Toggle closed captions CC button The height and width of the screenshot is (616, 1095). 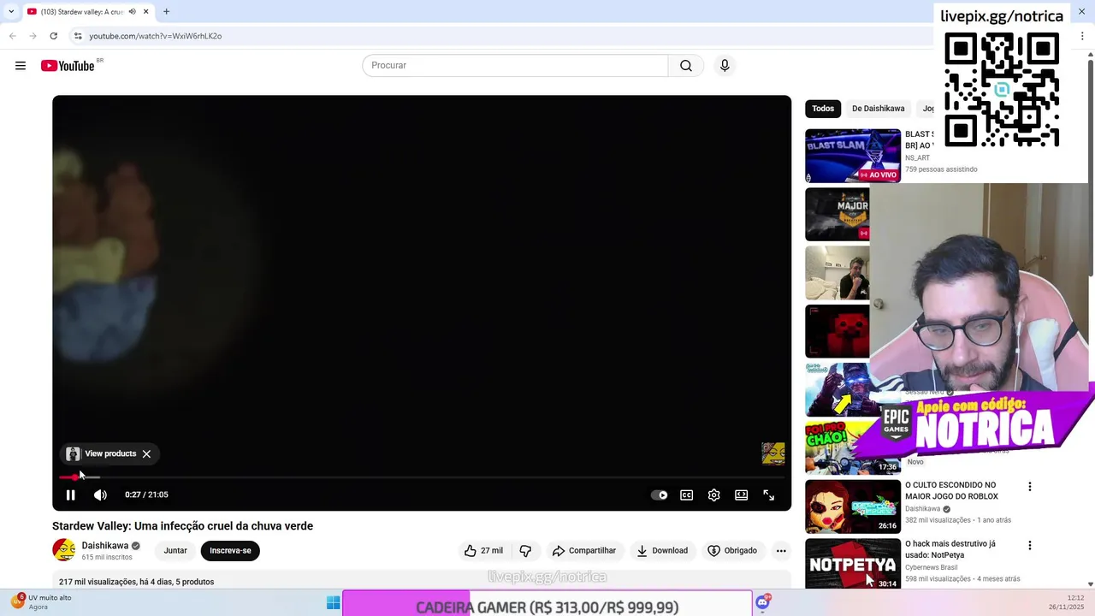click(x=687, y=495)
